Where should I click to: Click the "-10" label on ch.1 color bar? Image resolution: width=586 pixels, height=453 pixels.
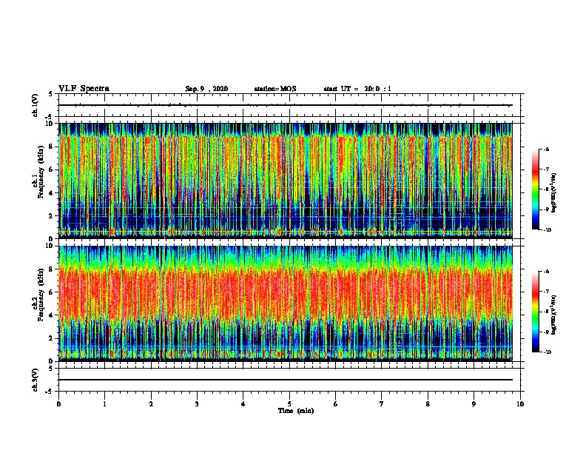(547, 230)
